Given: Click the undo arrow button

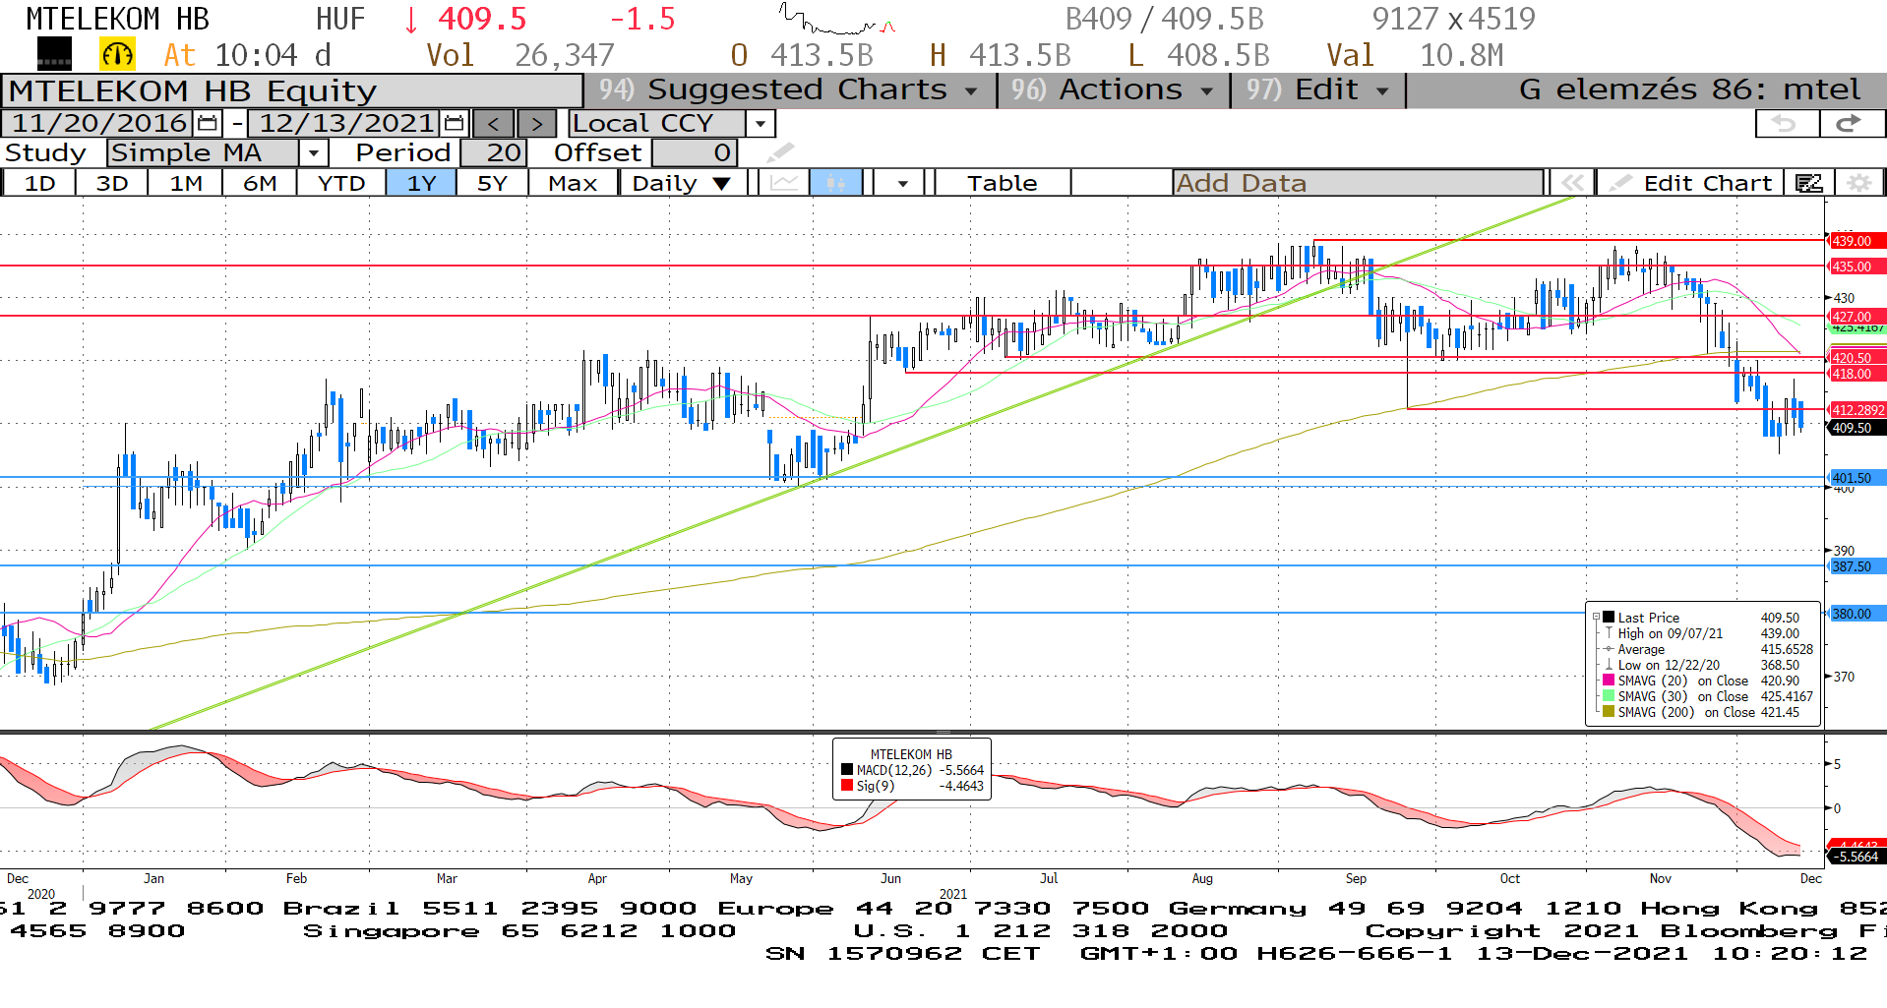Looking at the screenshot, I should tap(1786, 124).
